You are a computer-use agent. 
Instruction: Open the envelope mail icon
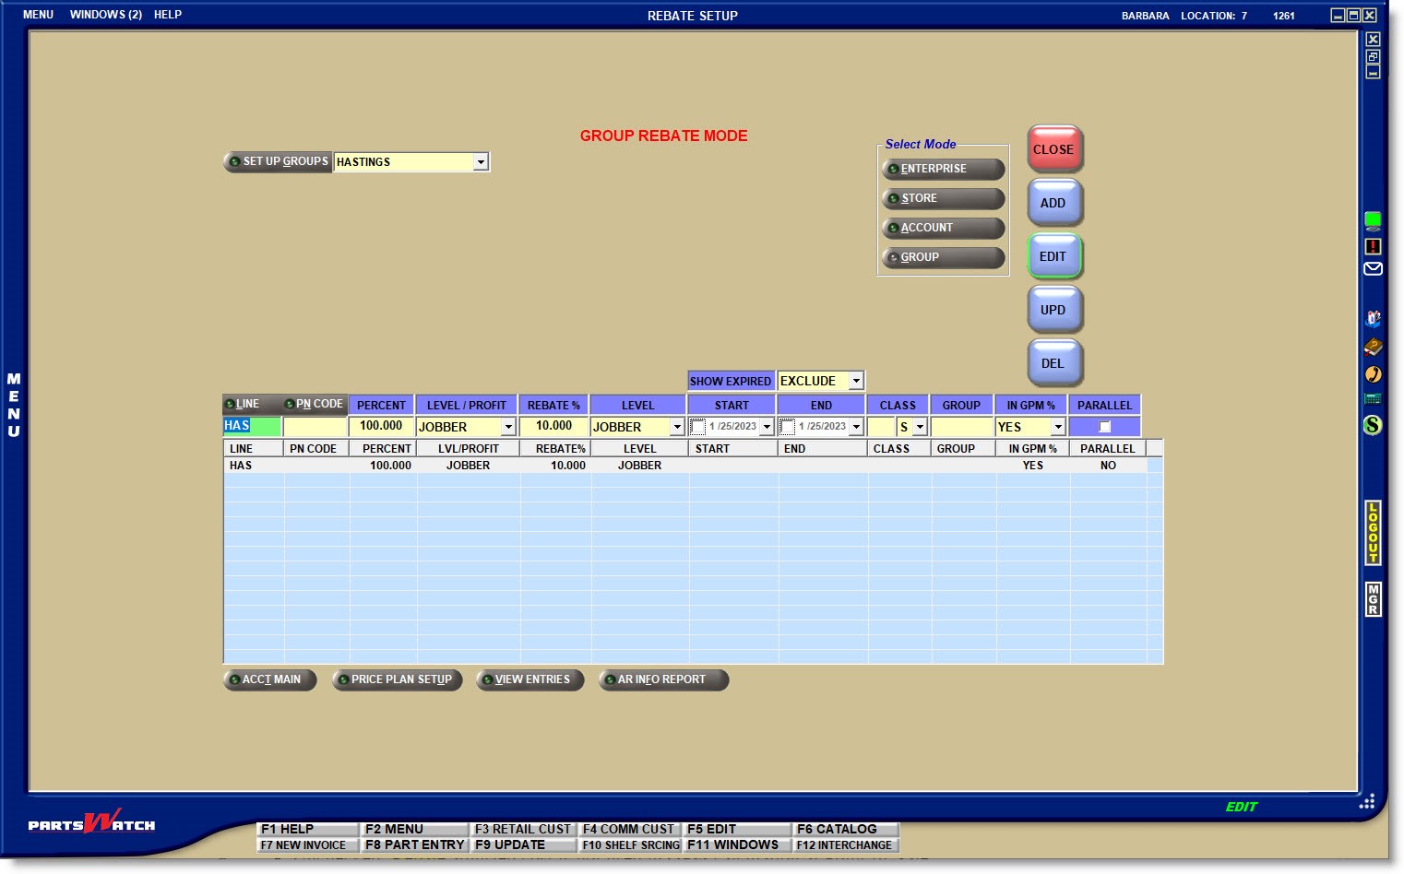point(1373,269)
